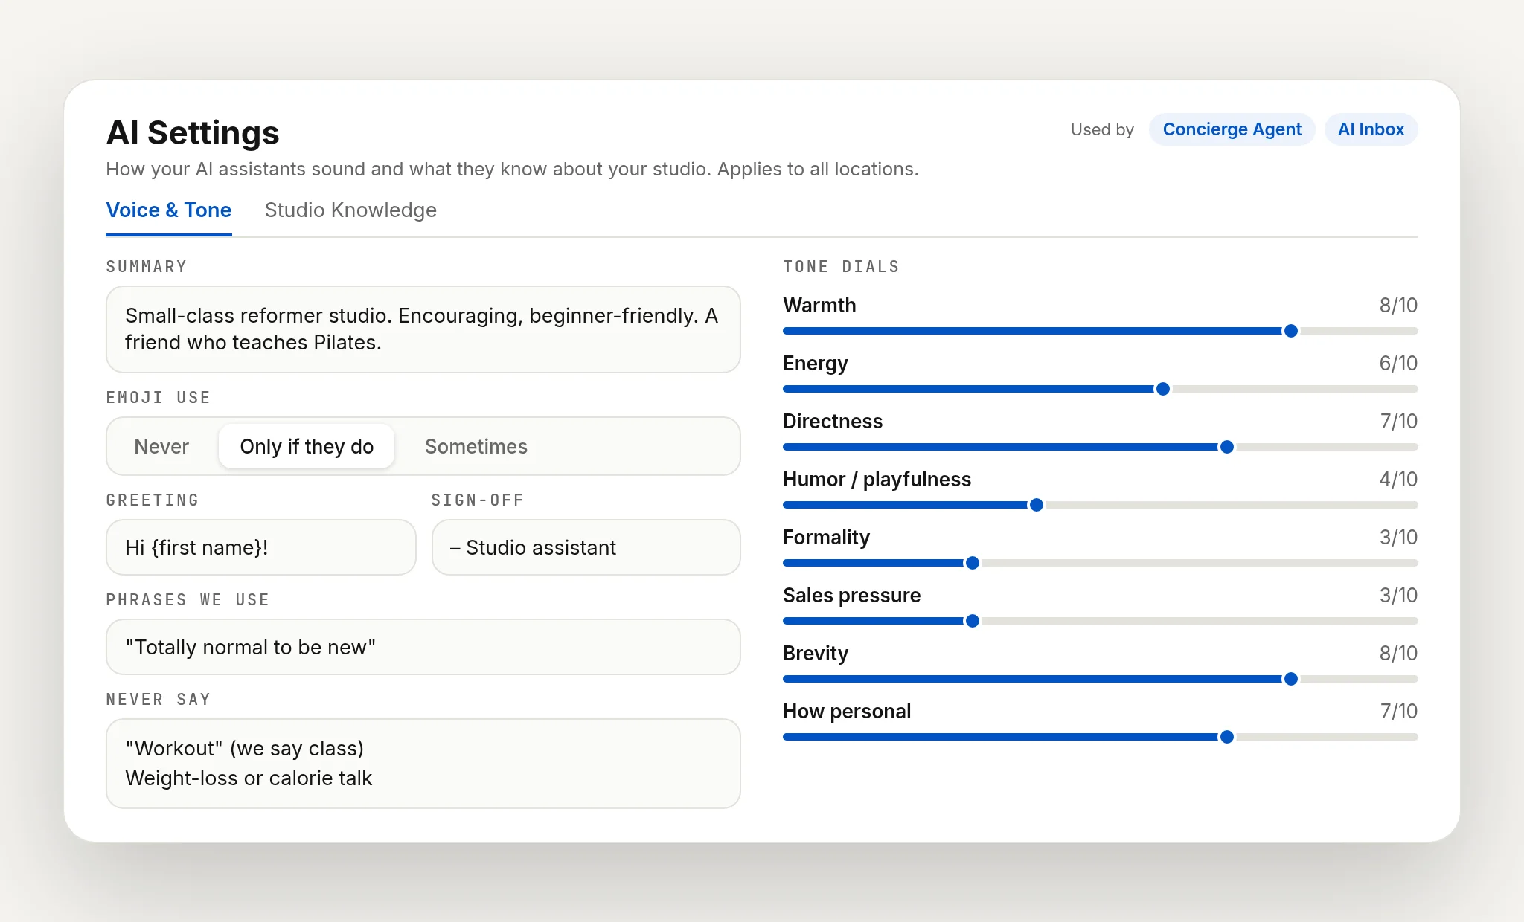Click the TONE DIALS section label
This screenshot has width=1524, height=922.
pyautogui.click(x=841, y=267)
